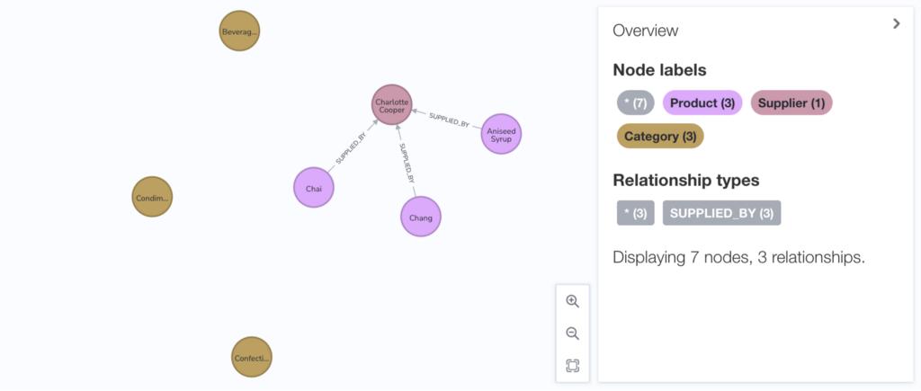
Task: Select the Chai product node
Action: pyautogui.click(x=314, y=188)
